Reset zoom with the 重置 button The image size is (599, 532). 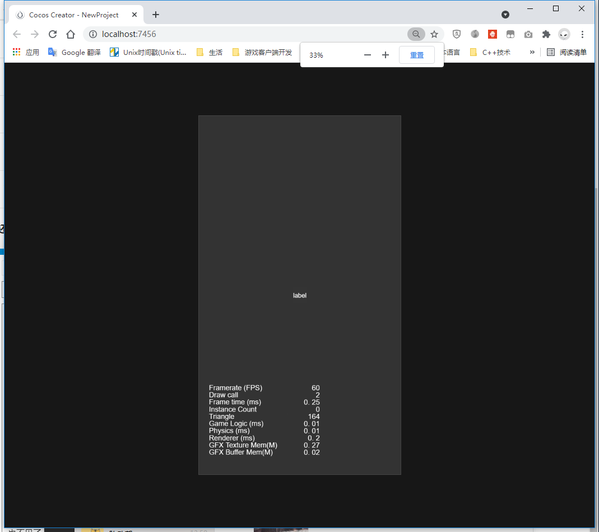click(x=417, y=55)
